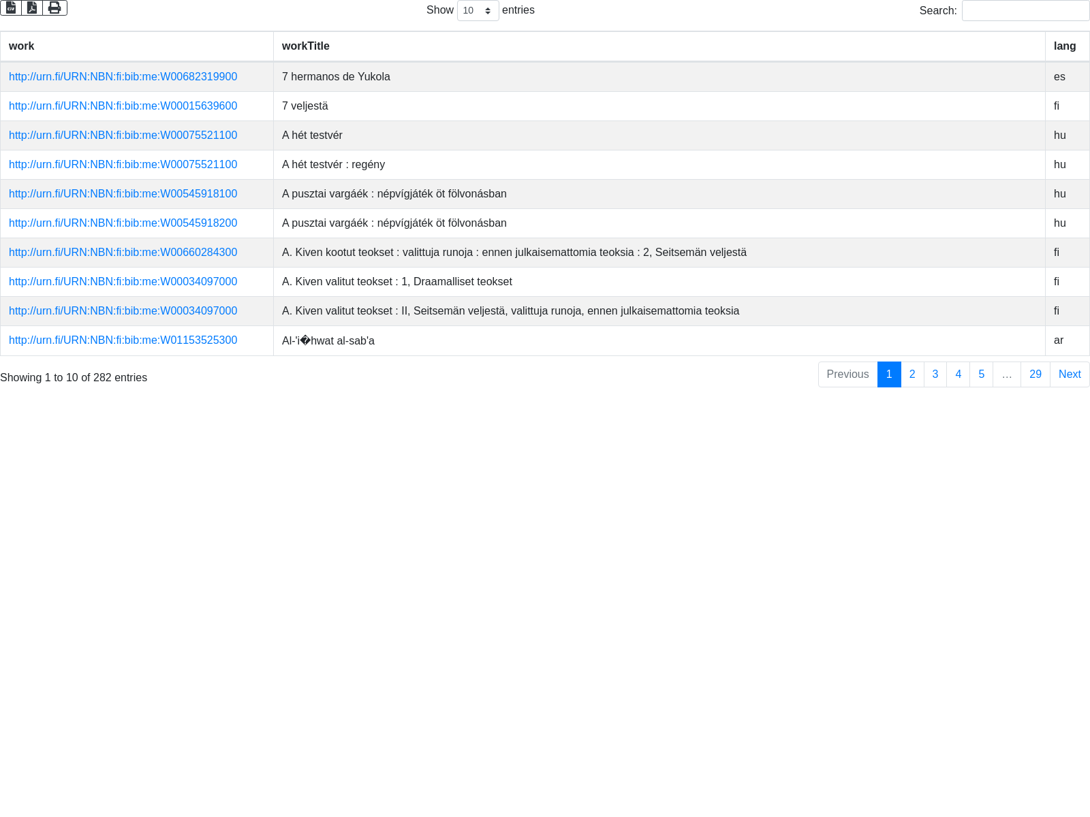Print the table using printer icon

[54, 7]
